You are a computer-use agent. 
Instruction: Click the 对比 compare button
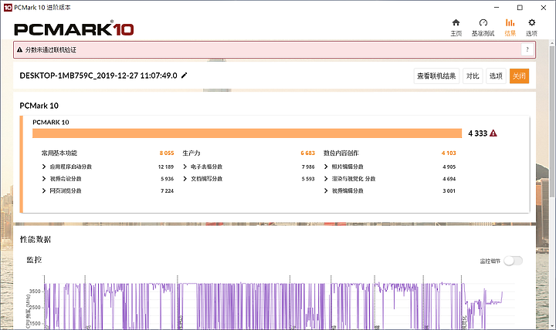coord(473,76)
